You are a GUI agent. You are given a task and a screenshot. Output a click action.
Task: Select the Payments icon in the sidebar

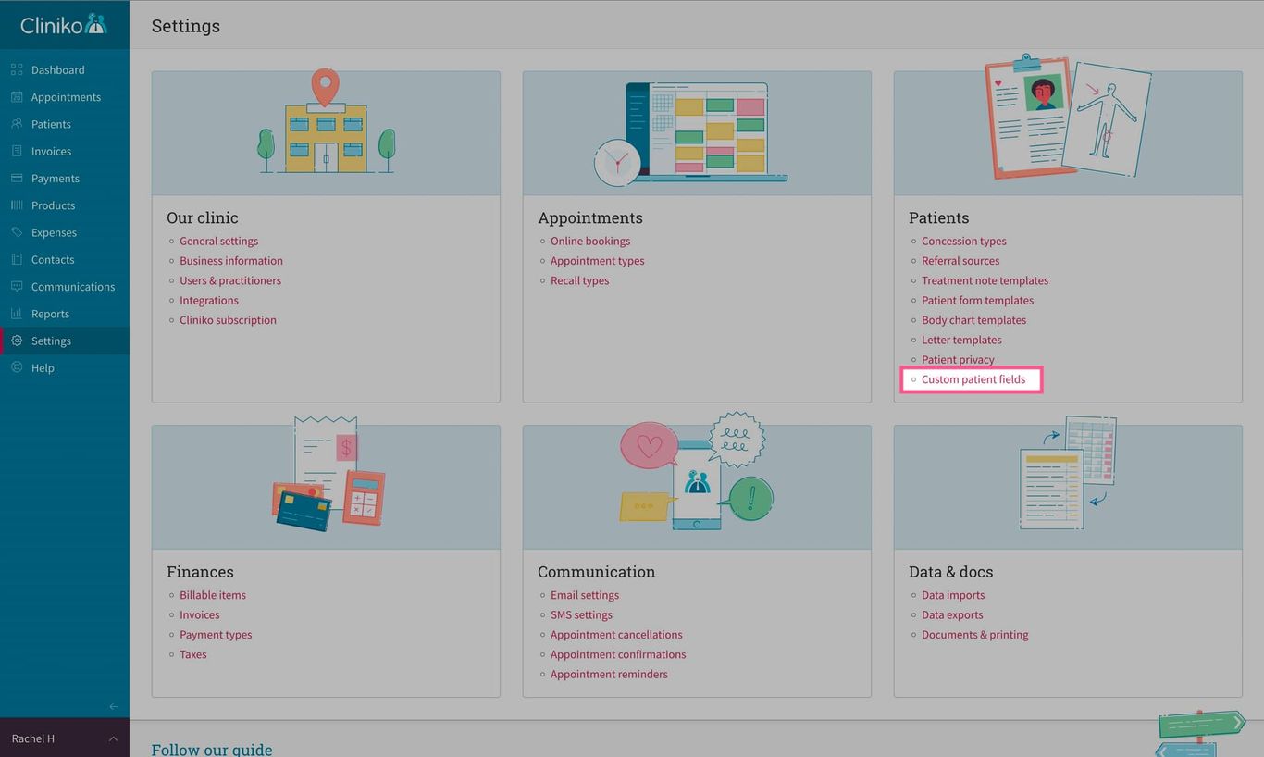pos(16,178)
